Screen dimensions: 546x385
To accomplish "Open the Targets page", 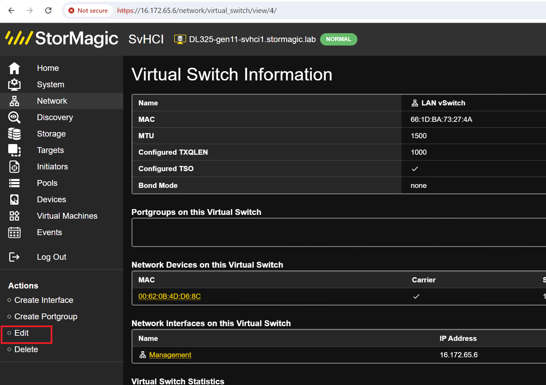I will (50, 150).
